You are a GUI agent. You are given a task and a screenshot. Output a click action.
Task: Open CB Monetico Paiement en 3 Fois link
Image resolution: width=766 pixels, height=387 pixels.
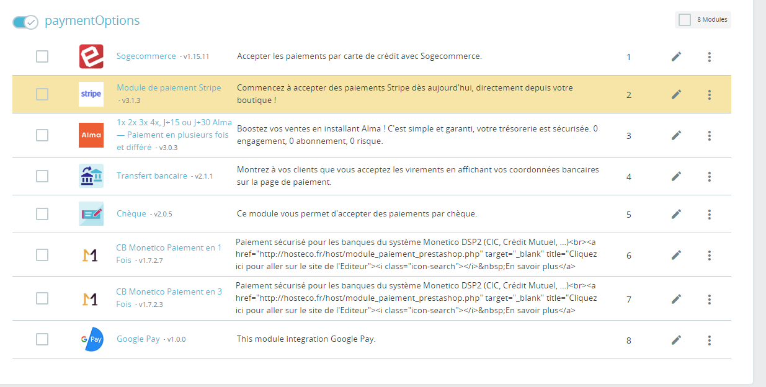pos(169,298)
